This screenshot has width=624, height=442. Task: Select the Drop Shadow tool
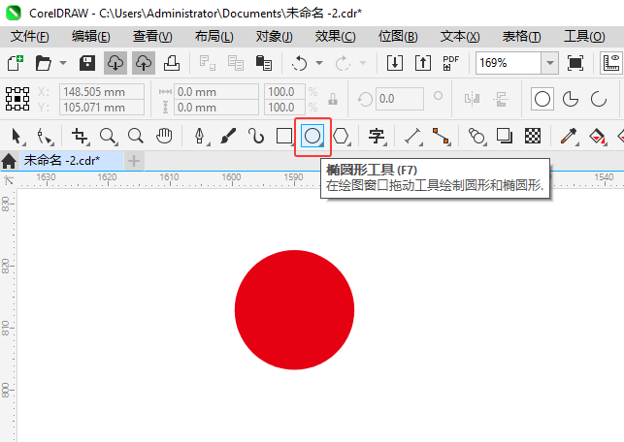(x=505, y=136)
